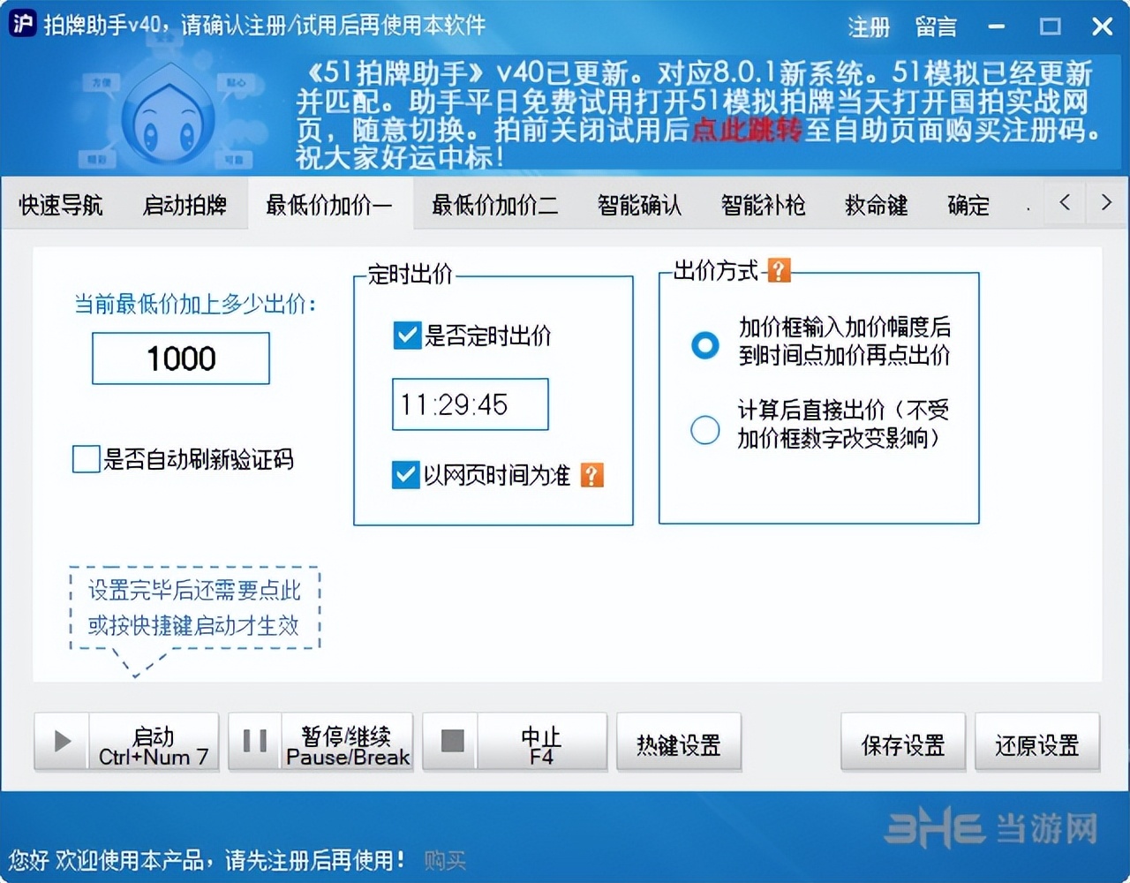Click the 11:29:45 time input field
1130x883 pixels.
point(469,404)
